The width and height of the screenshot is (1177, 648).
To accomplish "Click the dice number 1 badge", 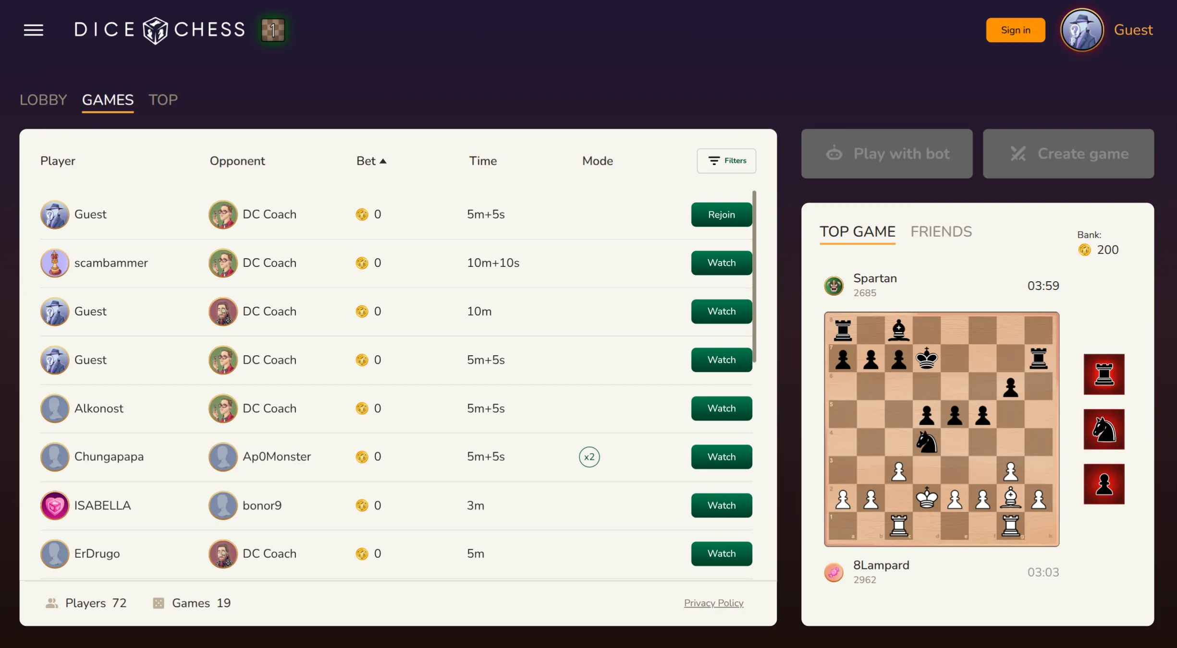I will coord(273,30).
